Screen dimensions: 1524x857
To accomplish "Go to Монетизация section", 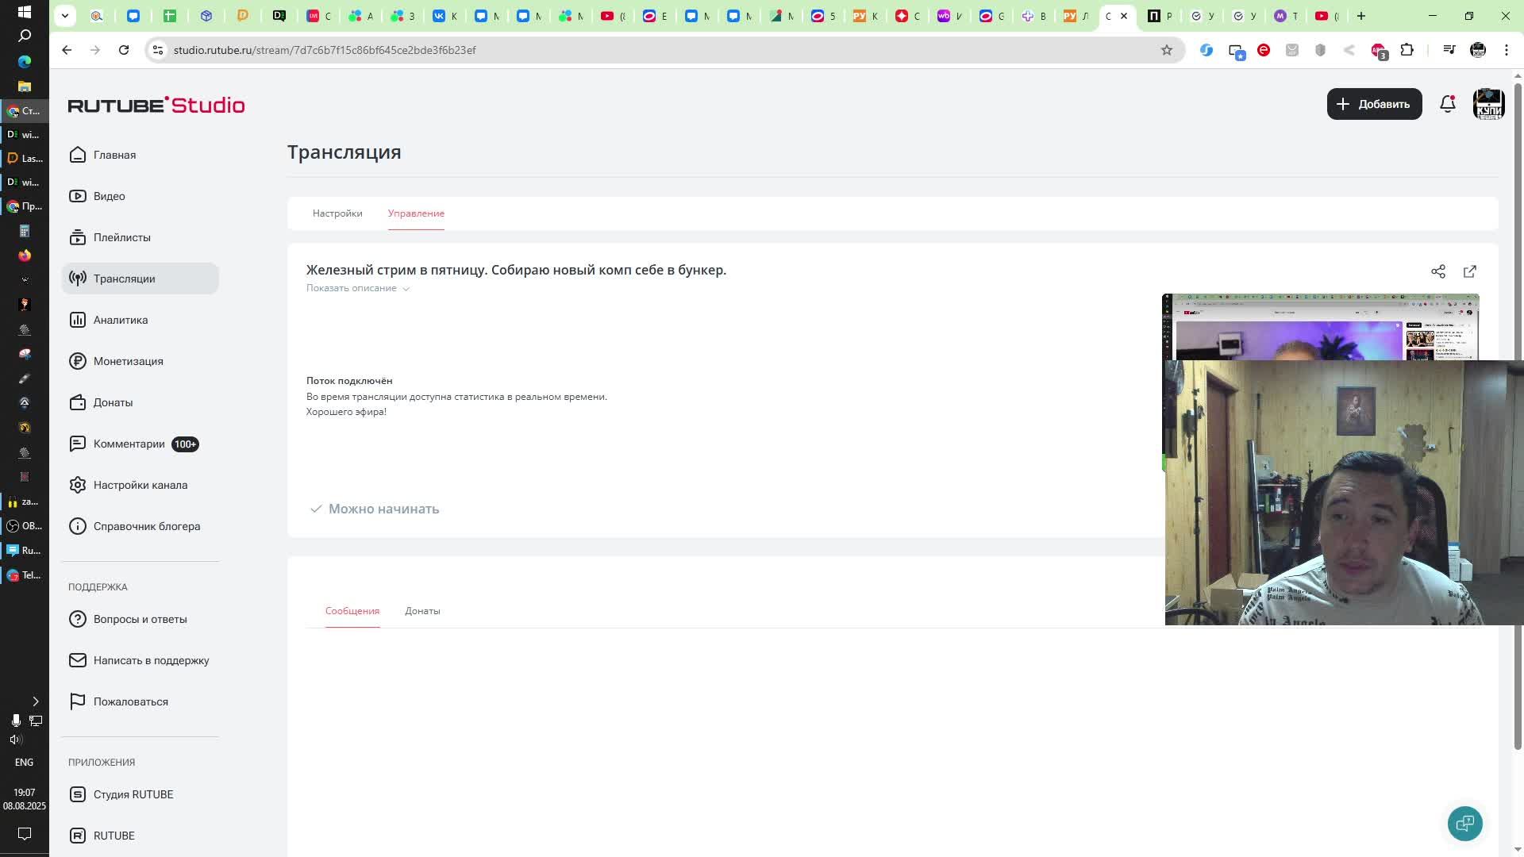I will (128, 361).
